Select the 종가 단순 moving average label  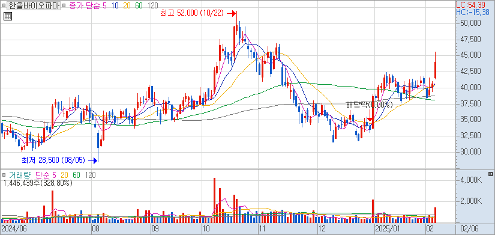tap(85, 5)
